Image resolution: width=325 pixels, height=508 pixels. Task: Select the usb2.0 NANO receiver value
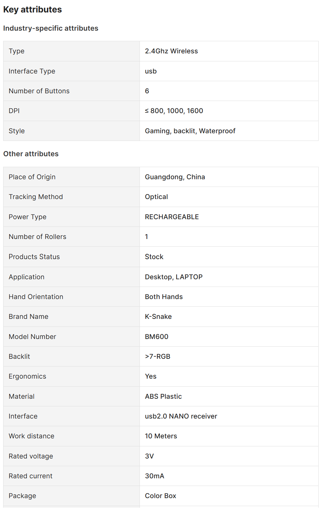coord(181,416)
